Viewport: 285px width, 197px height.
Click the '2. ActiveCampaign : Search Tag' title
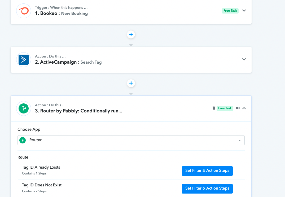(x=68, y=62)
